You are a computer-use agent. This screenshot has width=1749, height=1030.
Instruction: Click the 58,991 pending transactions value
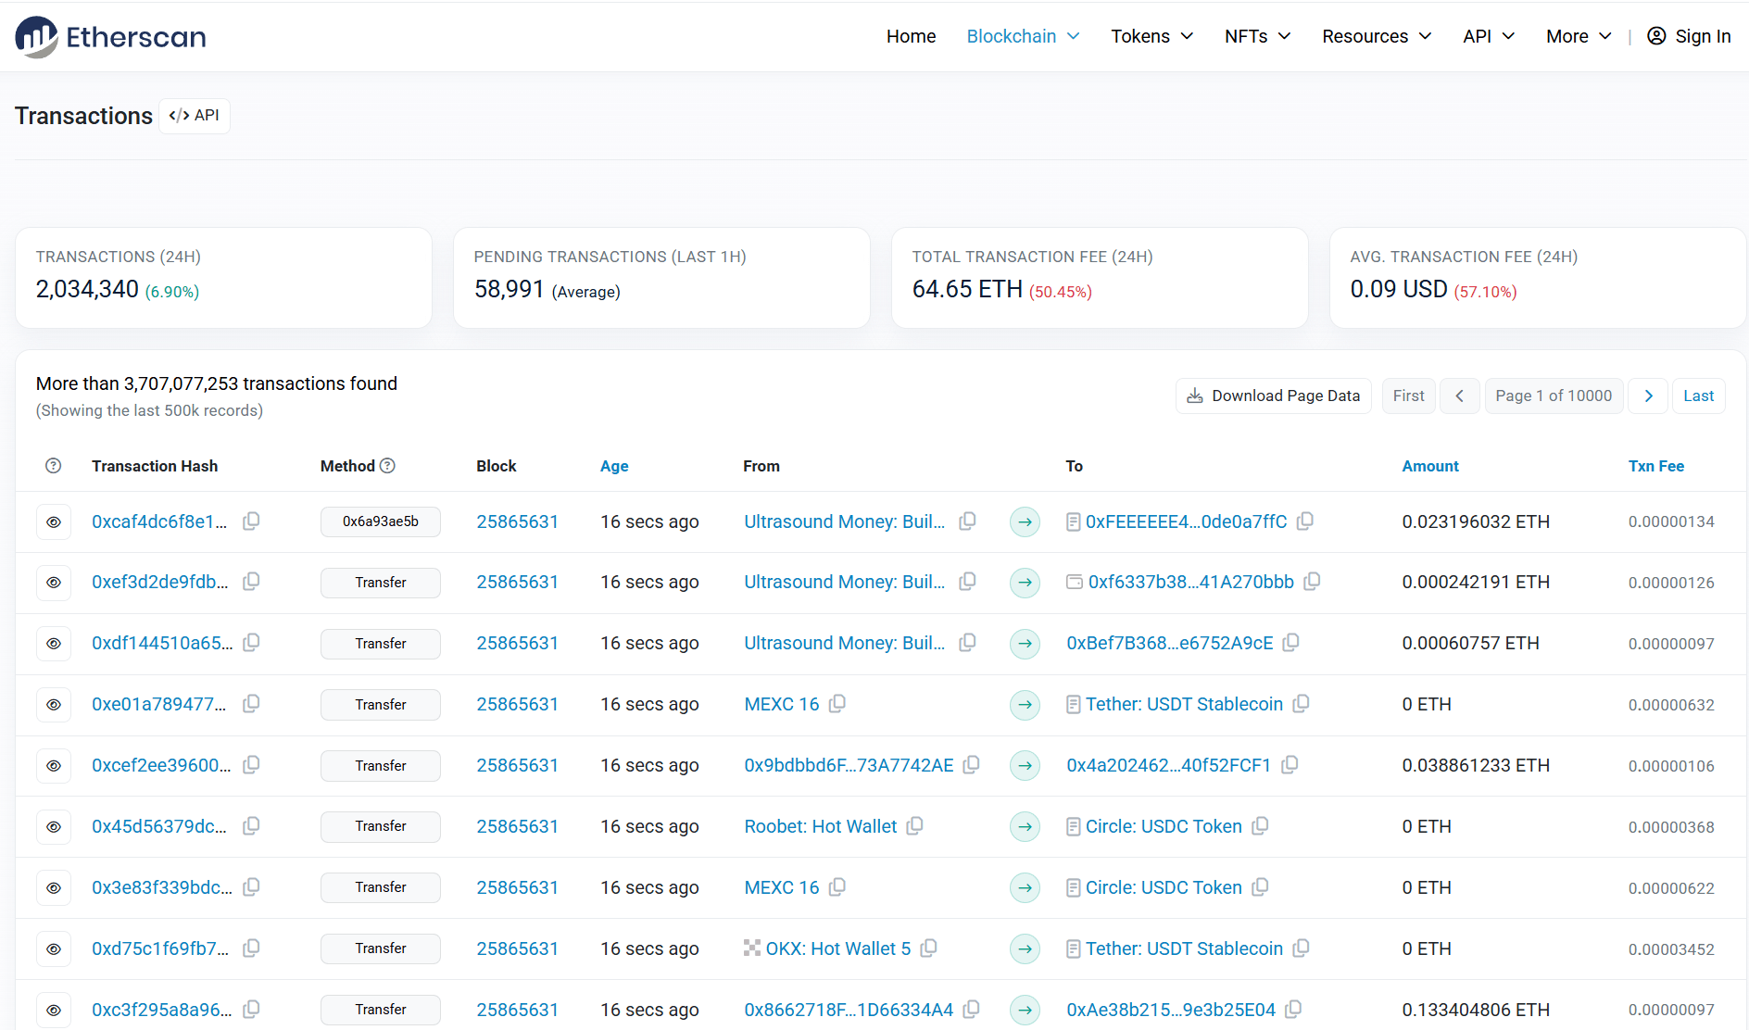510,289
